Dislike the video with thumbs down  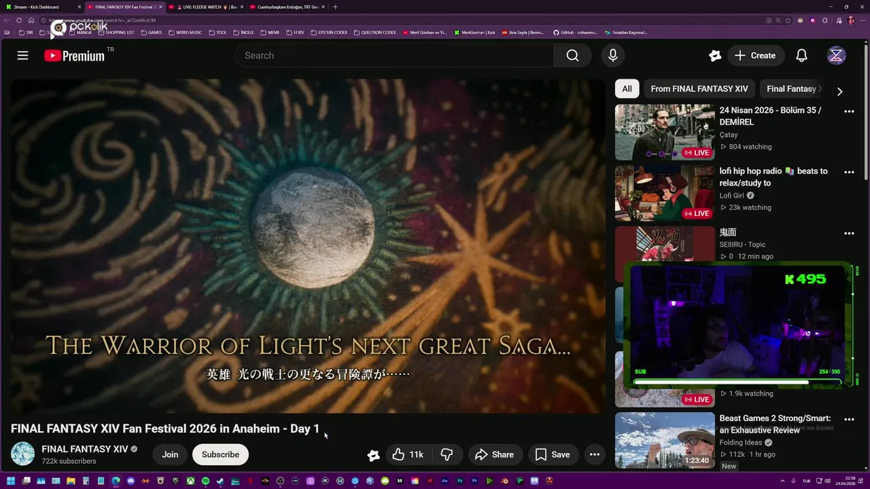coord(447,454)
